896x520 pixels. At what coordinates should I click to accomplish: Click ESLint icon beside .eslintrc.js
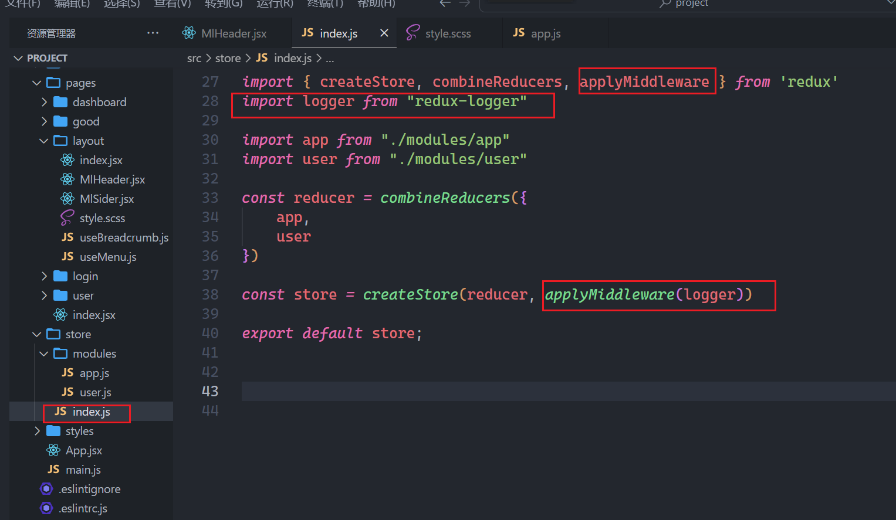(46, 508)
